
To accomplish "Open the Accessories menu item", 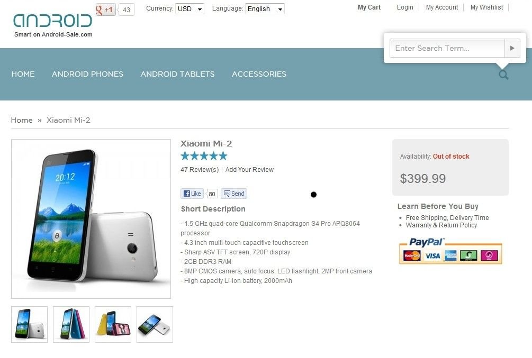I will point(259,74).
